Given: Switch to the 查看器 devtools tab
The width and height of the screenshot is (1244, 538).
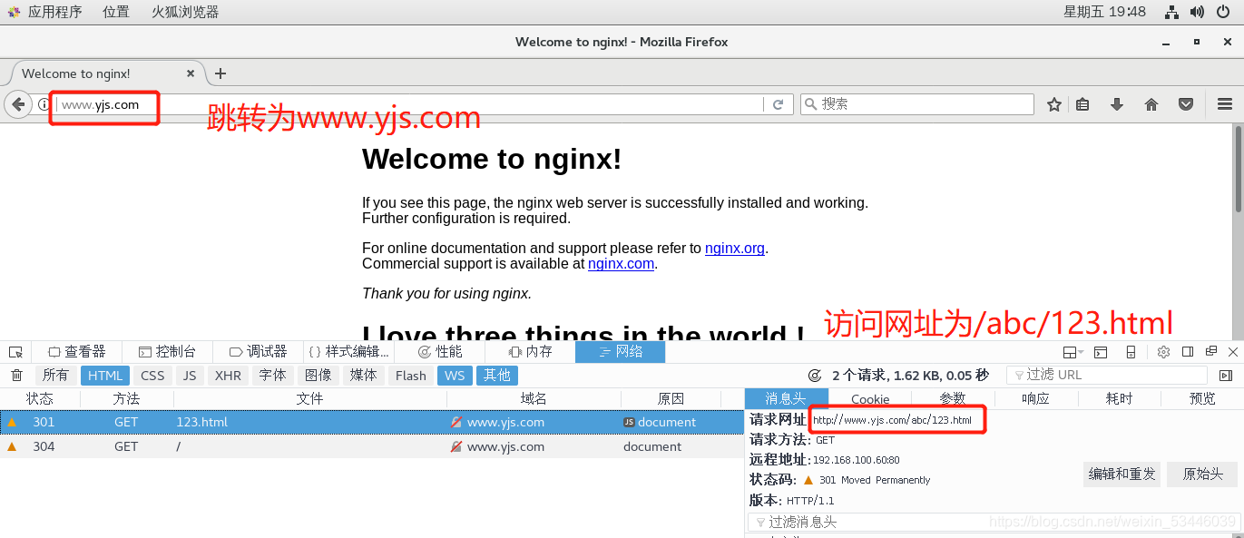Looking at the screenshot, I should point(77,351).
